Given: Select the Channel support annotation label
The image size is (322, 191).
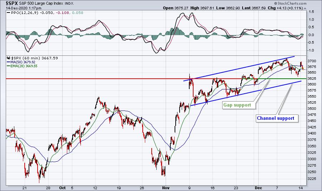Looking at the screenshot, I should 275,118.
